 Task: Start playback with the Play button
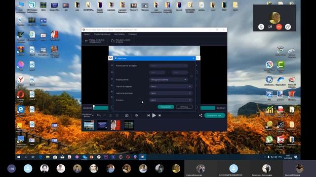(154, 116)
